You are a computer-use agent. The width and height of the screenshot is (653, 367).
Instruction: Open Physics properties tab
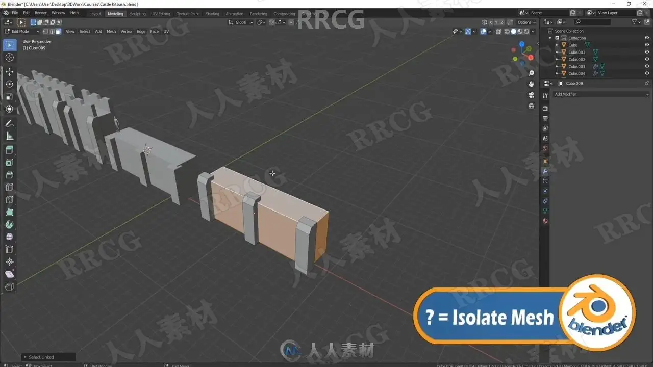coord(545,191)
